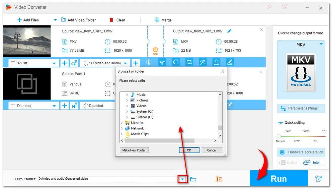Click the H hardcode subtitle icon on Pack 1
Viewport: 332px width, 189px height.
point(74,106)
